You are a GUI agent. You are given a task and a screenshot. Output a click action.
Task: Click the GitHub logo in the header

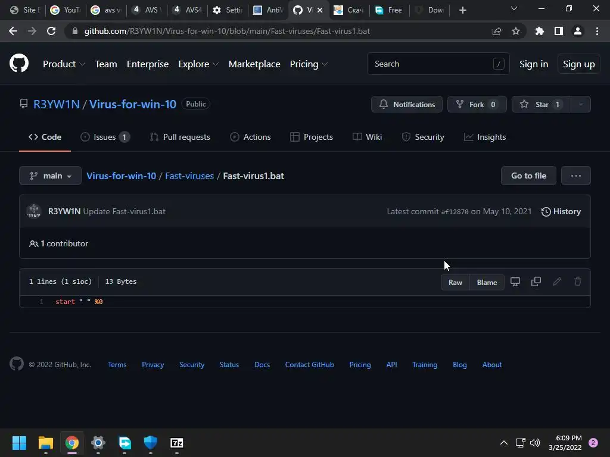click(x=19, y=64)
